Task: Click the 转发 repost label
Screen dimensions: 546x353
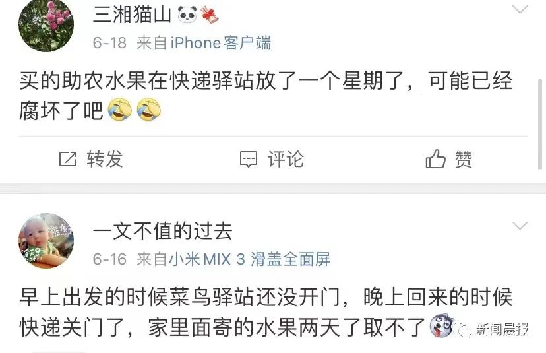Action: tap(105, 159)
